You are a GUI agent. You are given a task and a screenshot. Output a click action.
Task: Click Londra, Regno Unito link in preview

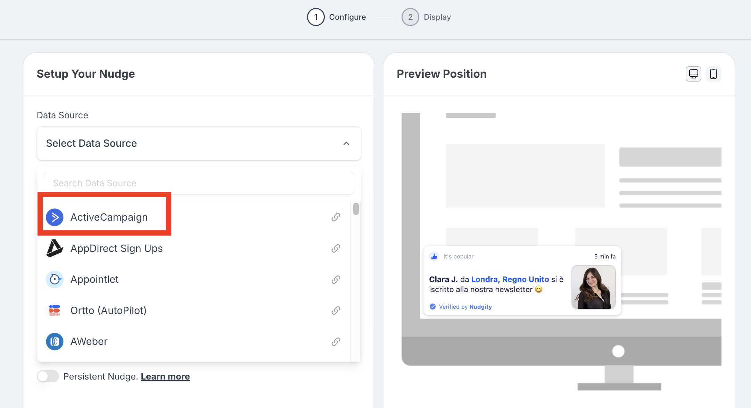(510, 279)
